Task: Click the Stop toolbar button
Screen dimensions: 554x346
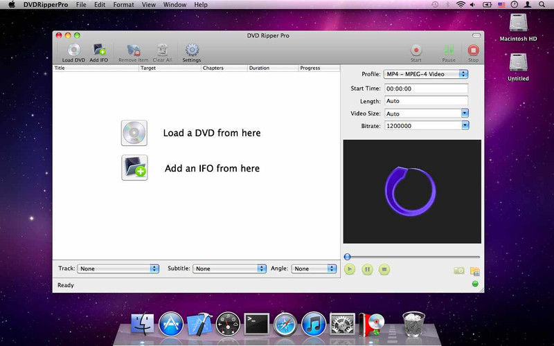Action: 473,51
